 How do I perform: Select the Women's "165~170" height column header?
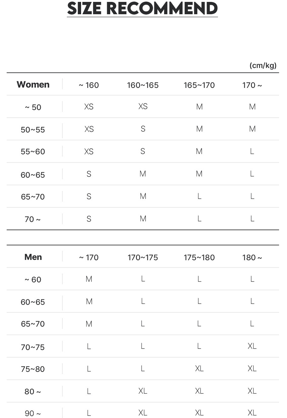click(x=199, y=85)
